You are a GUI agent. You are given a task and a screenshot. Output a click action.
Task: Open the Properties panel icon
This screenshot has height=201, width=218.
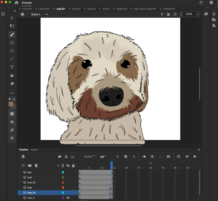coord(214,14)
